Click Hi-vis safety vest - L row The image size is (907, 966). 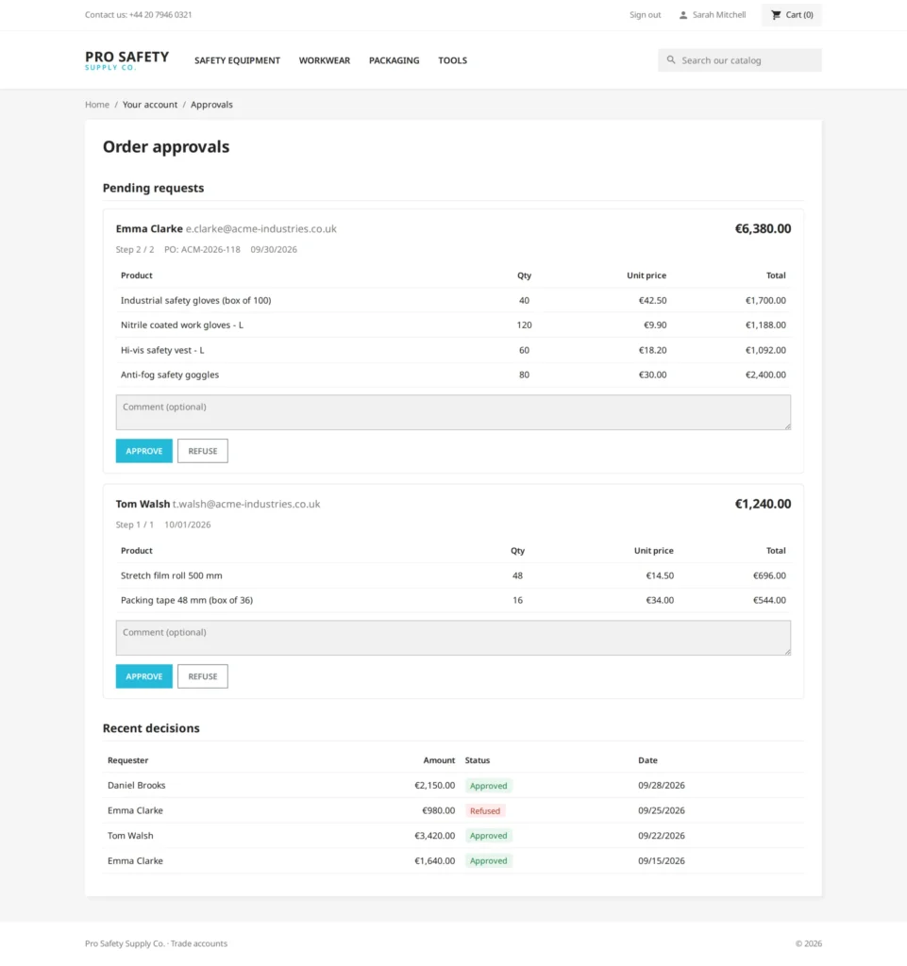(x=453, y=350)
